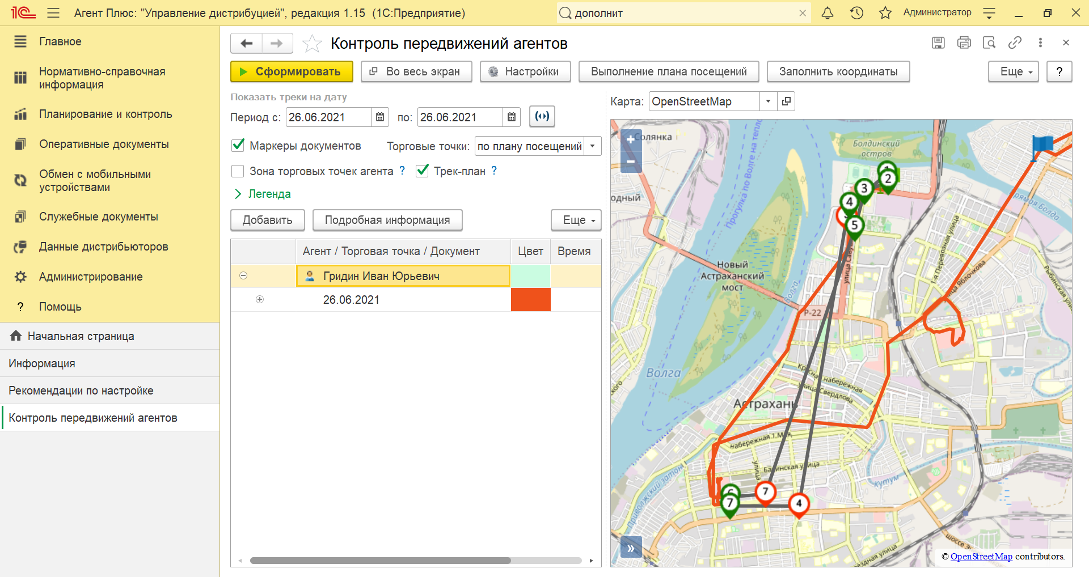Screen dimensions: 1089x577
Task: Click the blue flag marker on map
Action: (1041, 147)
